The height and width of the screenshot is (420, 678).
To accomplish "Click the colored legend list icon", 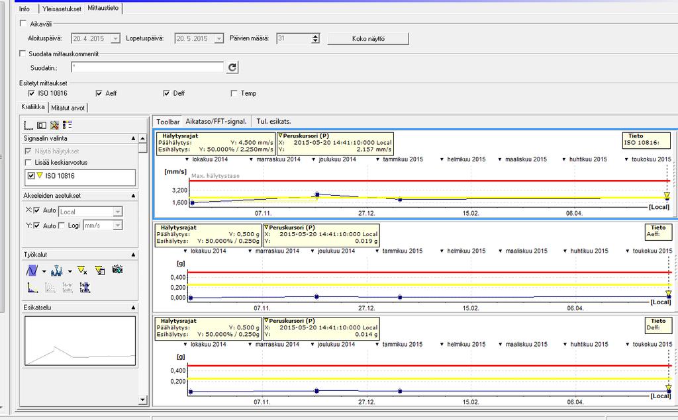I will point(68,125).
